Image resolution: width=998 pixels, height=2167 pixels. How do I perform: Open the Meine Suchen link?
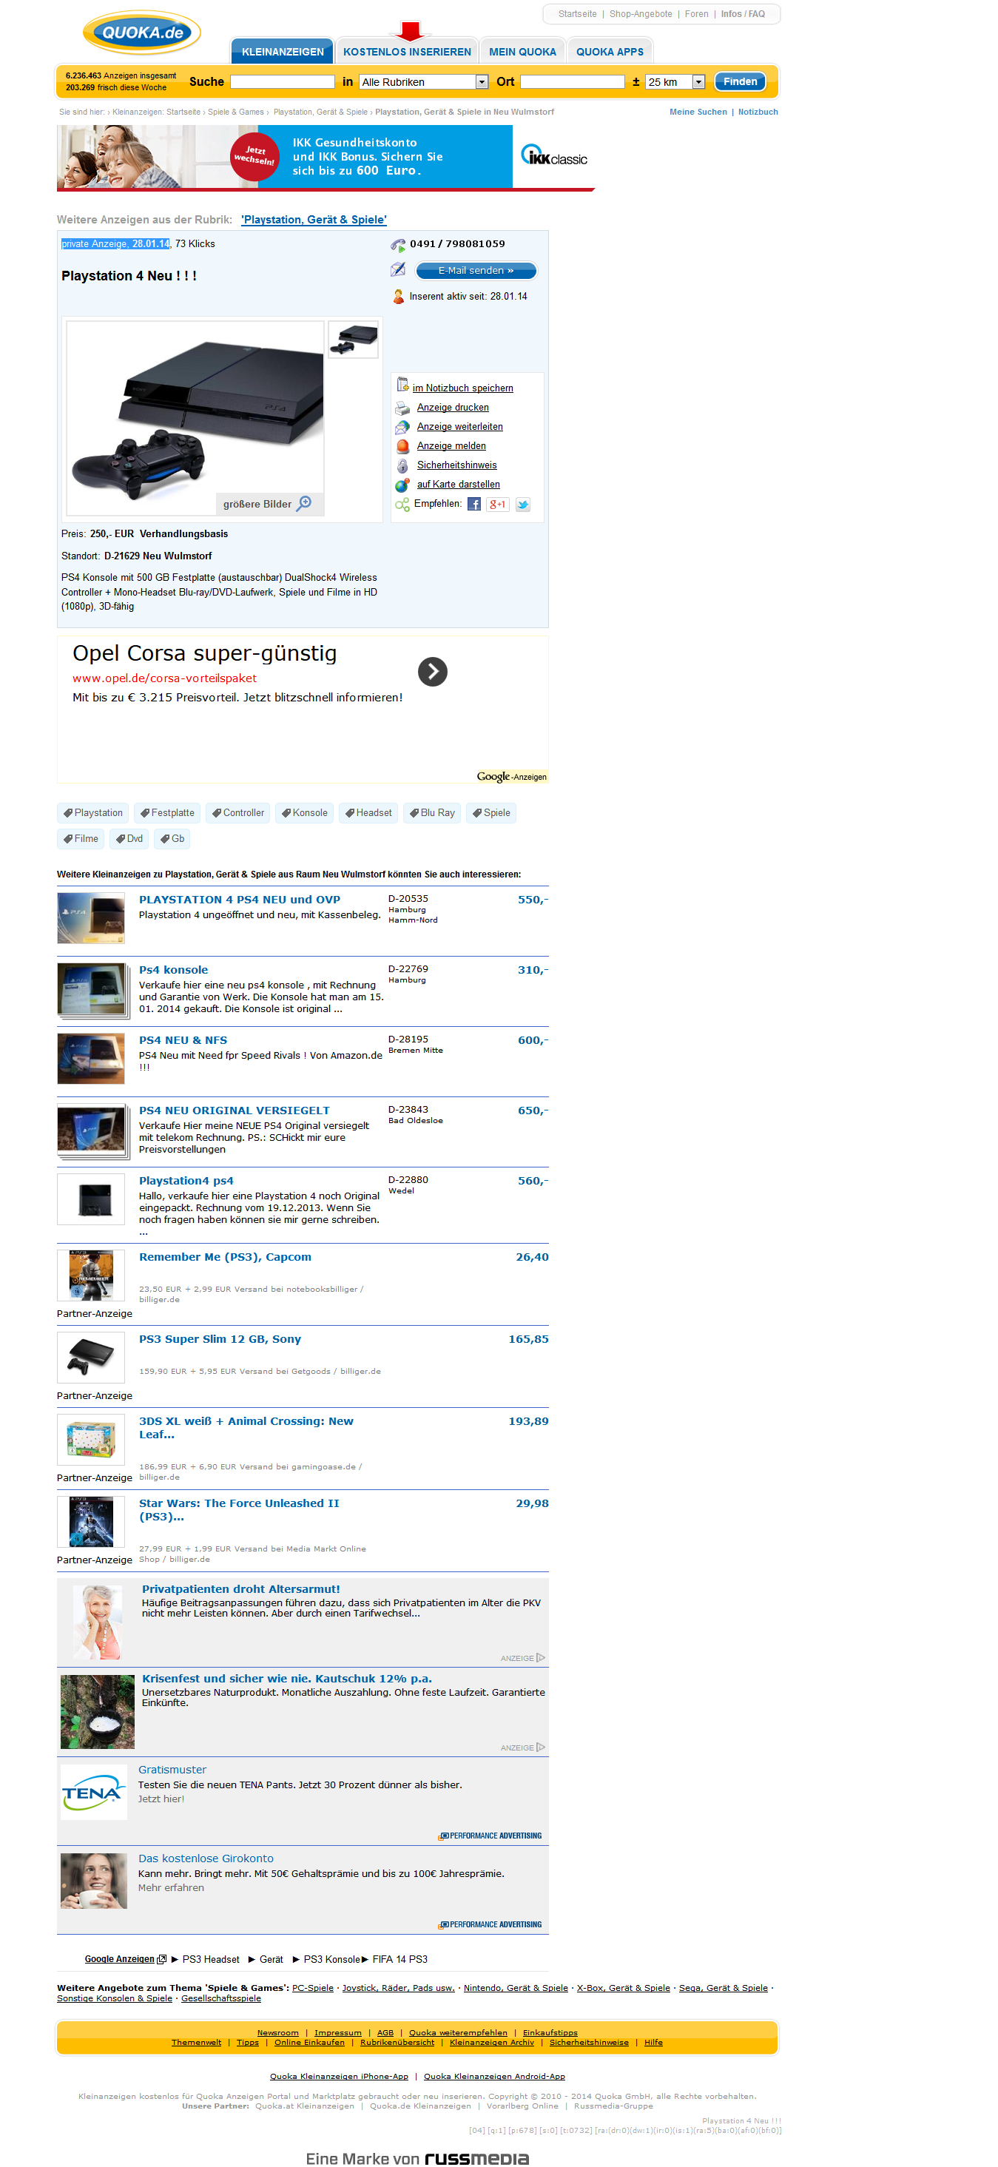[698, 112]
